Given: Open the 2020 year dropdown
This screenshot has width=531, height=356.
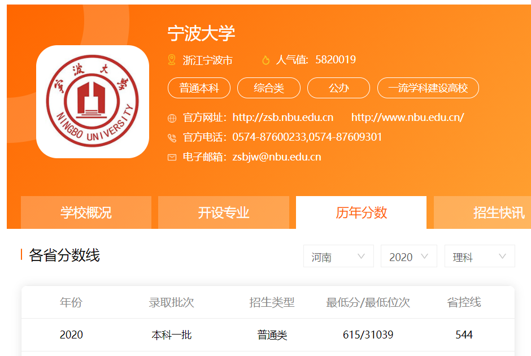Looking at the screenshot, I should (408, 256).
